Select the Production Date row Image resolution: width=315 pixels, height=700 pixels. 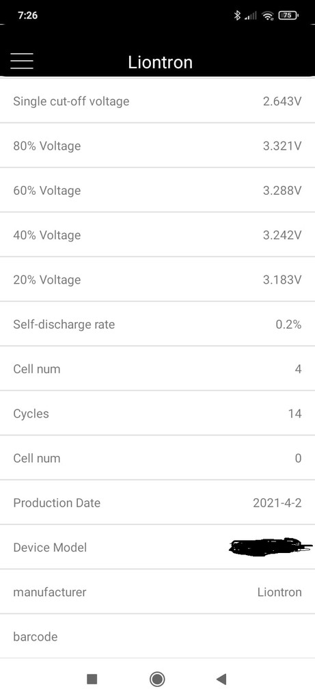pyautogui.click(x=157, y=502)
